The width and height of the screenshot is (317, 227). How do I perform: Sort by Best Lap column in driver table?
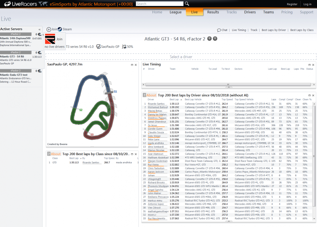point(174,99)
